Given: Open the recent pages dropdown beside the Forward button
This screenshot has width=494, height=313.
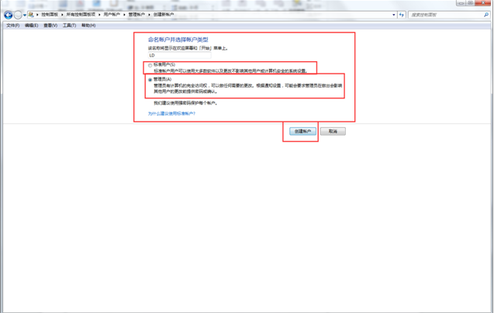Looking at the screenshot, I should point(25,15).
